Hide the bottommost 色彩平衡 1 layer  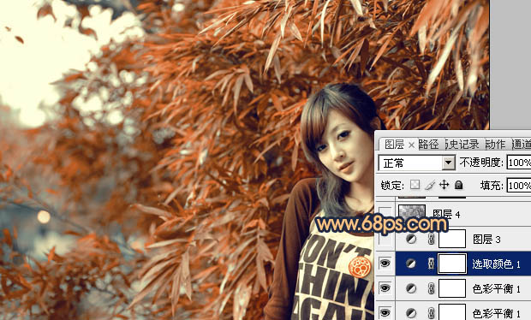(385, 313)
